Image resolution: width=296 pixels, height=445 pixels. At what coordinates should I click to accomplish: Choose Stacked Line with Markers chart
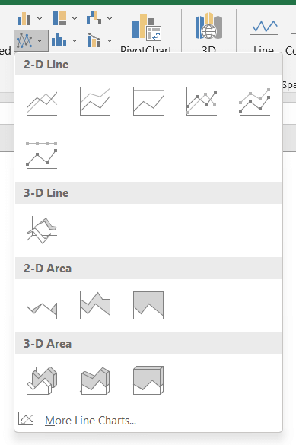(x=255, y=101)
